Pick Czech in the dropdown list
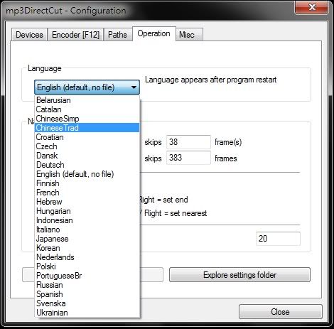Screen dimensions: 334x329 pos(87,146)
